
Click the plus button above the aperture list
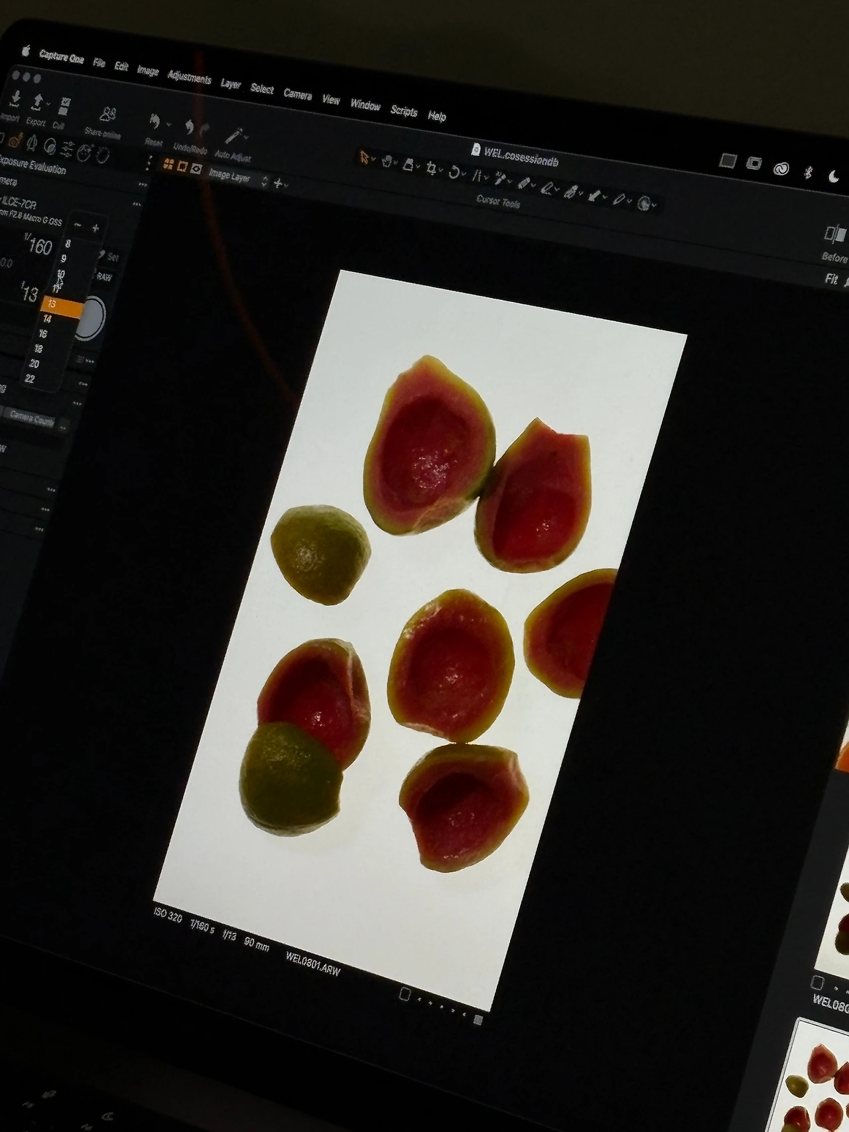96,228
